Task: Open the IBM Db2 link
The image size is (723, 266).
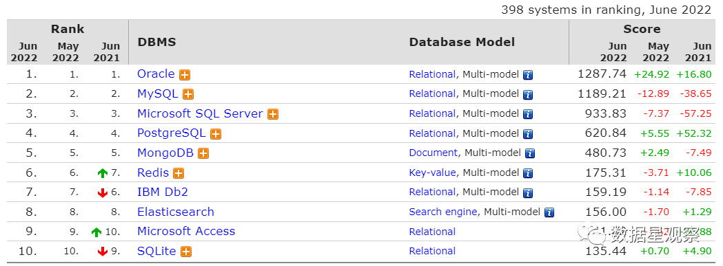Action: (x=163, y=192)
